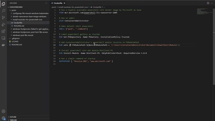Screen dimensions: 215x121
Task: Click the EXPLORER panel title
Action: (x=13, y=3)
